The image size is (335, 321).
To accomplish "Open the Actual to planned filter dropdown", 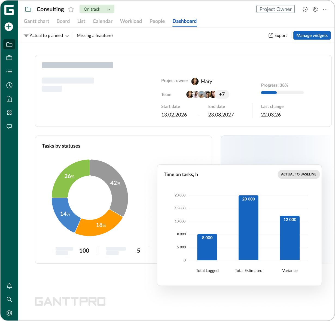I will pyautogui.click(x=46, y=35).
